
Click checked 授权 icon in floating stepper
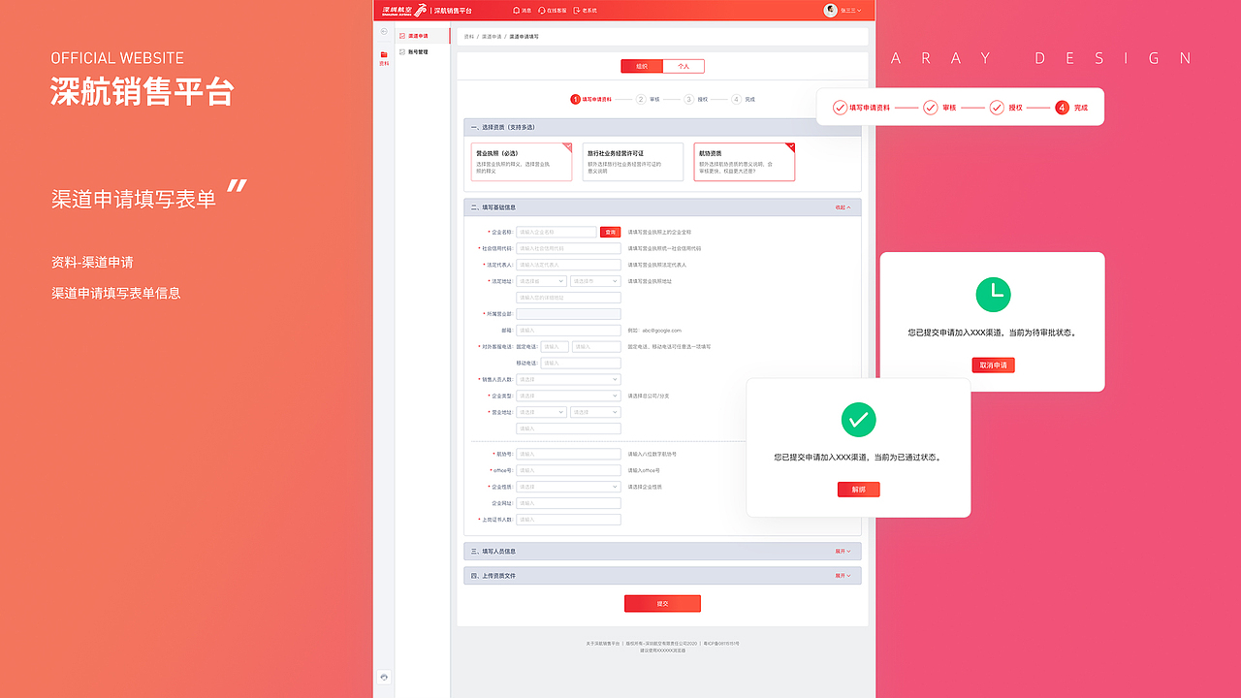pos(997,108)
